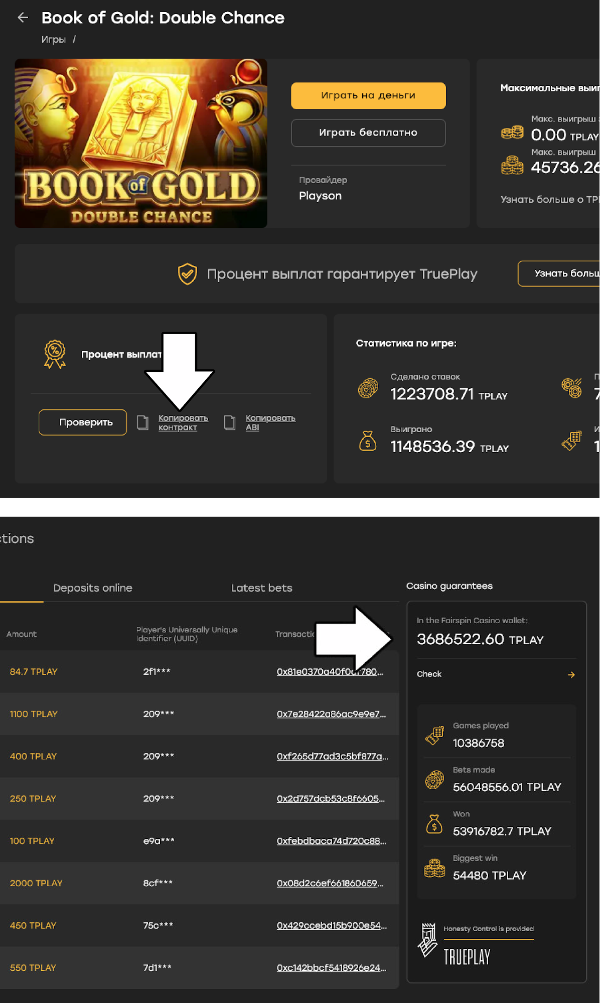Click the percent award ribbon icon
The height and width of the screenshot is (1003, 600).
pyautogui.click(x=55, y=354)
